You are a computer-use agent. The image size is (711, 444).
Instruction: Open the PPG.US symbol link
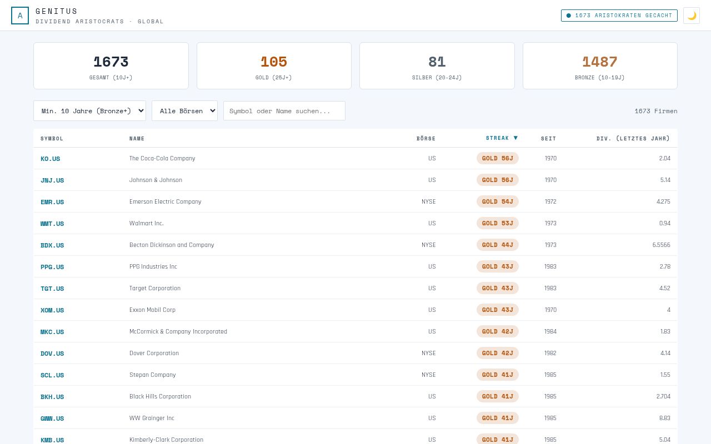click(52, 267)
